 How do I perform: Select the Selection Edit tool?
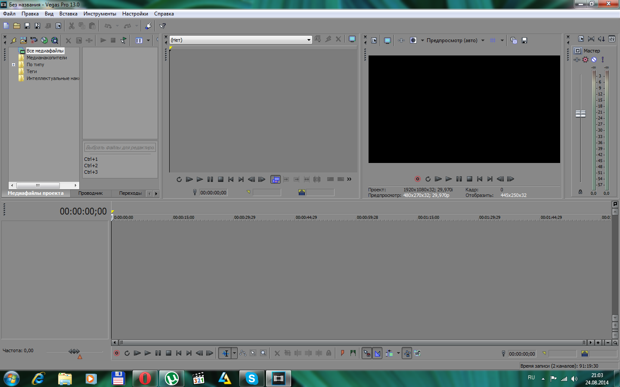(x=253, y=353)
